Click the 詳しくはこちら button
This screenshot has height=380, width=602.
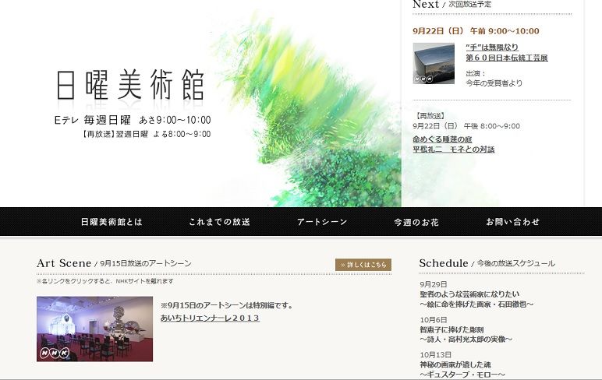click(x=363, y=265)
